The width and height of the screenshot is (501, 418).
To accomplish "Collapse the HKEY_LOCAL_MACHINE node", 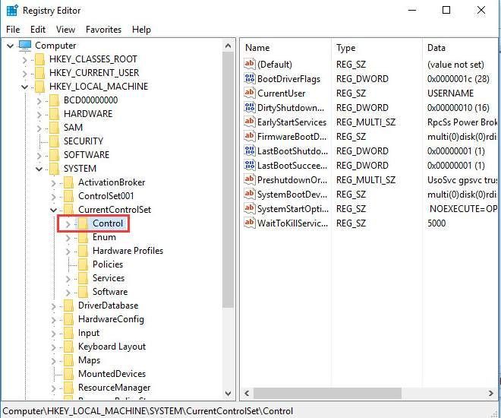I will pos(24,87).
